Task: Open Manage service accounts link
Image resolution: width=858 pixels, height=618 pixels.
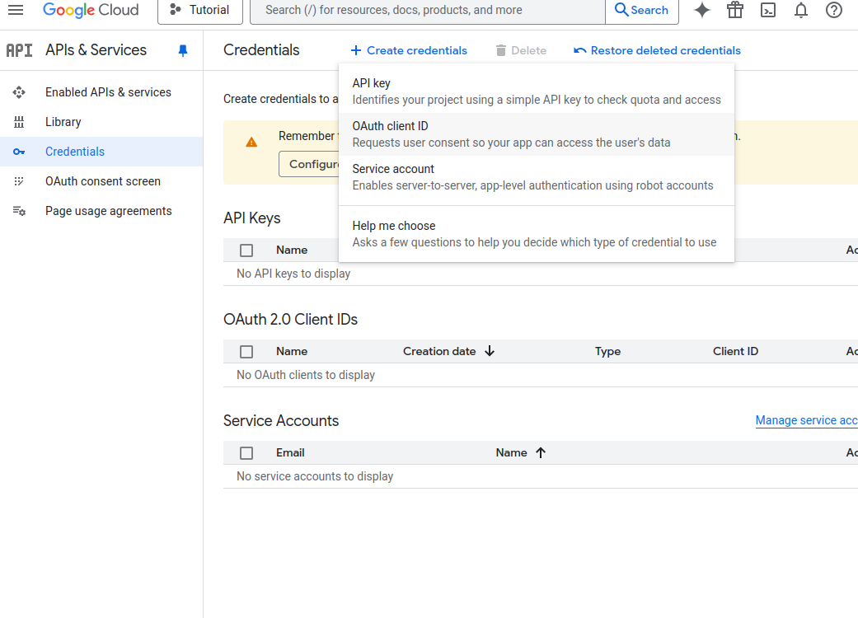Action: point(807,420)
